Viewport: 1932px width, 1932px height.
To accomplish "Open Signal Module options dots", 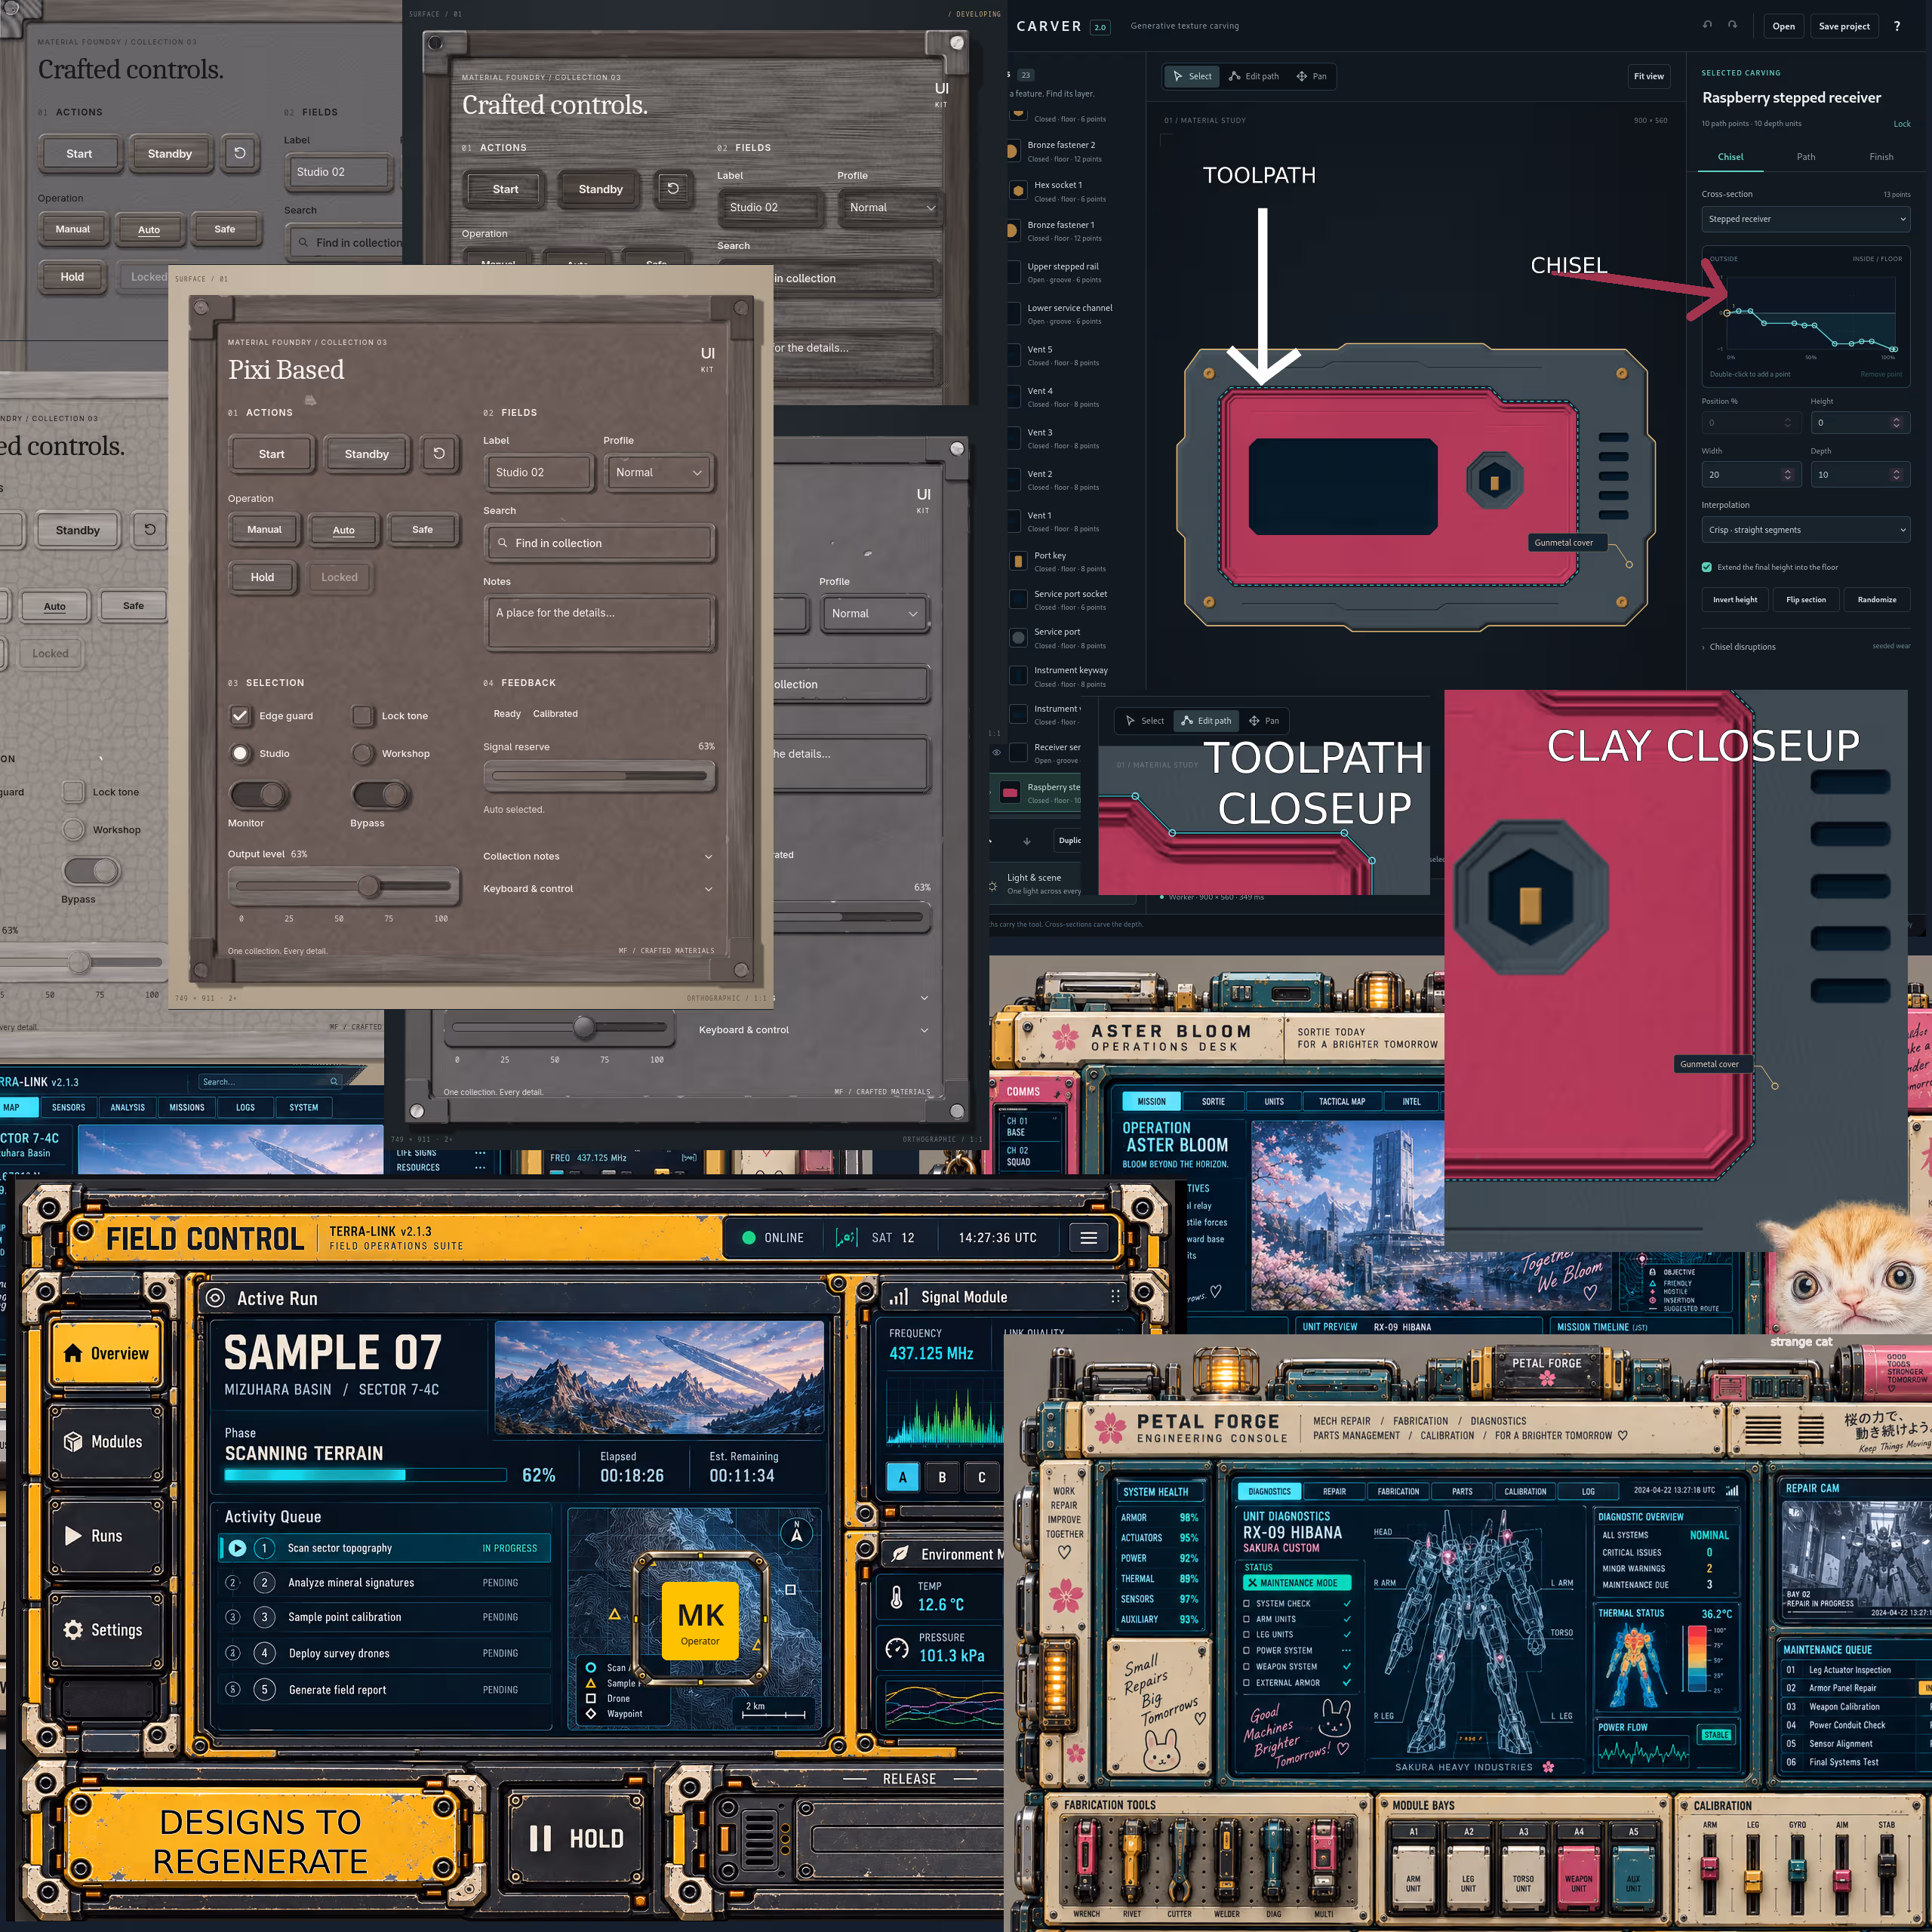I will click(1115, 1296).
